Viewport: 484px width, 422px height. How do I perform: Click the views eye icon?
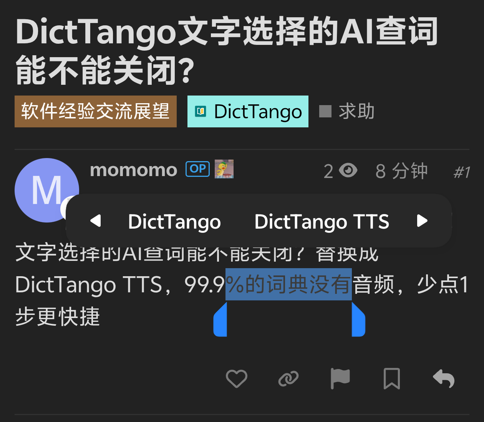348,170
